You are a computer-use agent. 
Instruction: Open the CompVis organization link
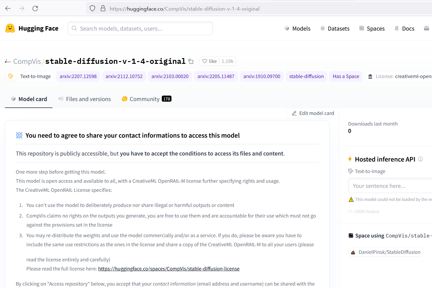tap(27, 61)
